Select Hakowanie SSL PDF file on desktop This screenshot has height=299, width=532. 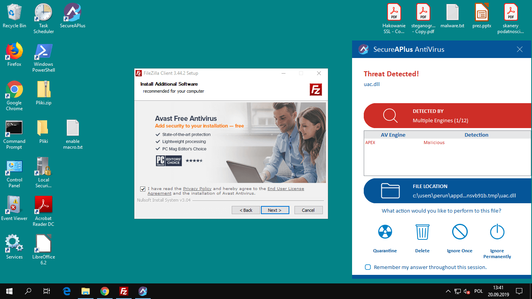[394, 18]
